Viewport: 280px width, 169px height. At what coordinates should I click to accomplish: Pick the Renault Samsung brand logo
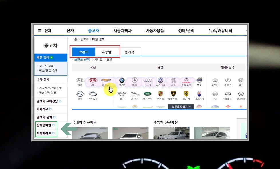93,94
